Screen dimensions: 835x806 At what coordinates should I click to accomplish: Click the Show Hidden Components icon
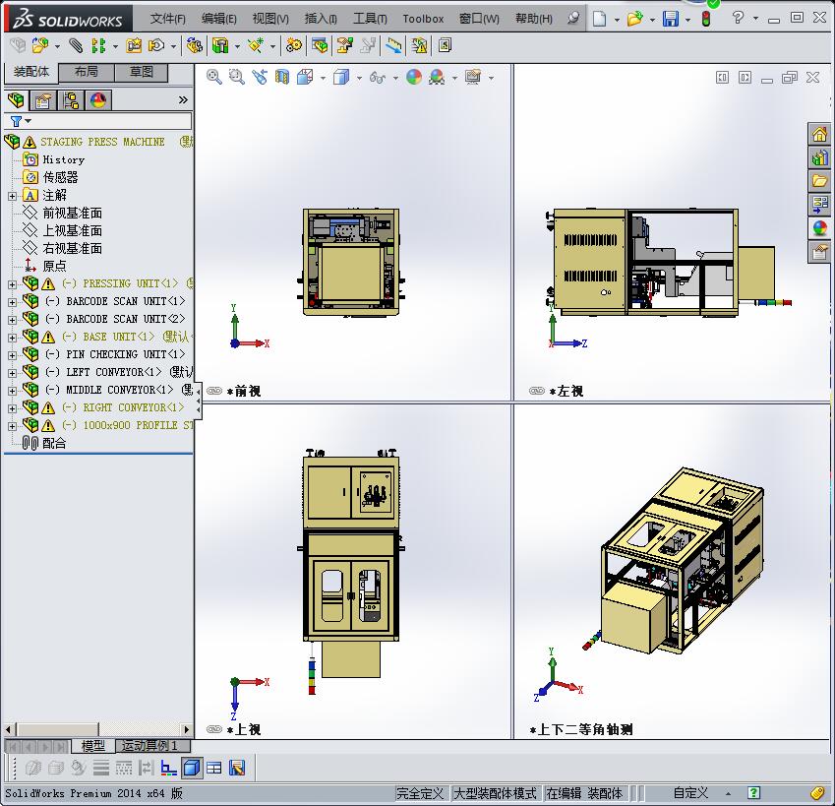click(x=195, y=46)
